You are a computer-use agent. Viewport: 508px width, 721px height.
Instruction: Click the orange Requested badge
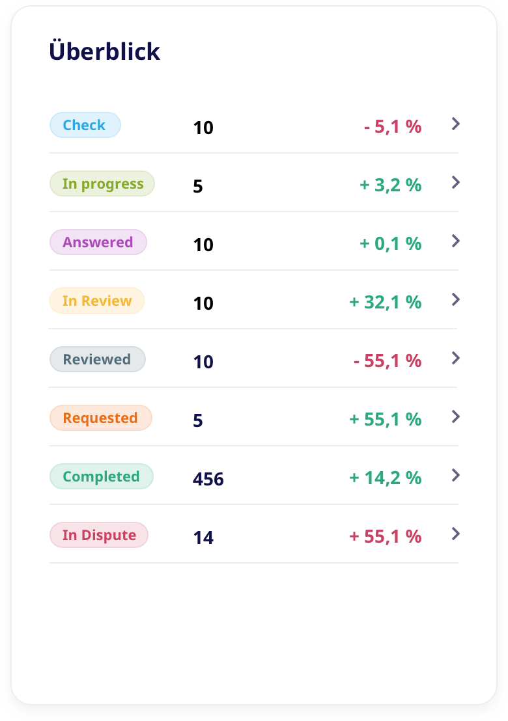tap(100, 418)
